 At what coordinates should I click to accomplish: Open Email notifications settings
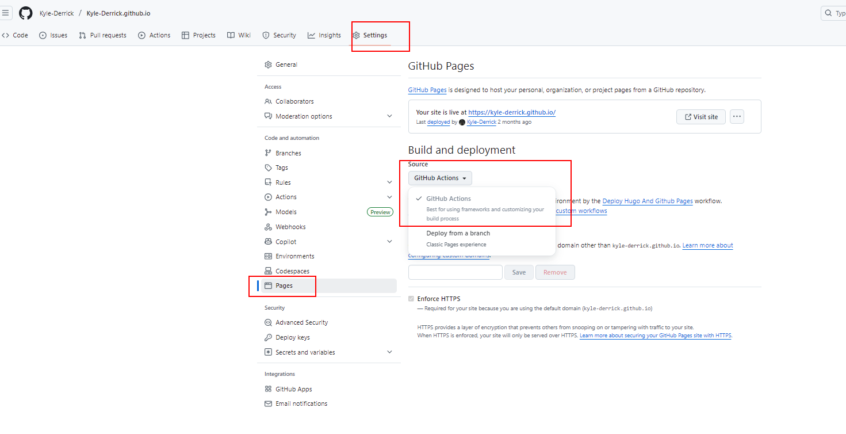point(301,403)
